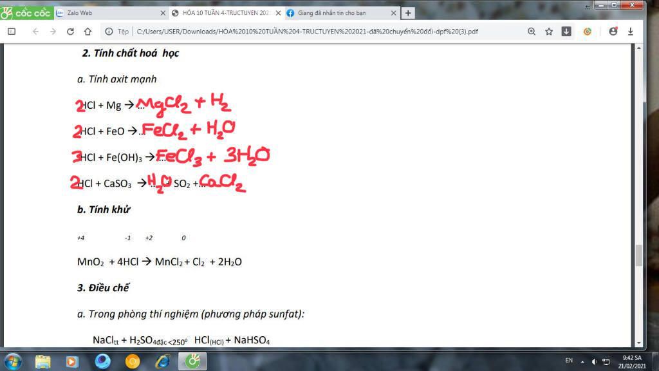
Task: Open the orange circle taskbar app
Action: [x=133, y=361]
